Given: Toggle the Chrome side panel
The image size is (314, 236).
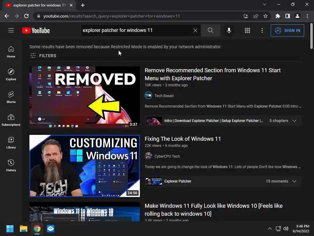Looking at the screenshot, I should click(x=288, y=16).
